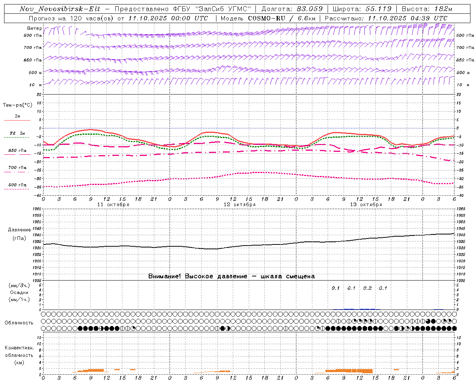Click the computed time Рассчитано: 11.10.2025 04:39 UTC
Screen dimensions: 476x381
pyautogui.click(x=386, y=18)
